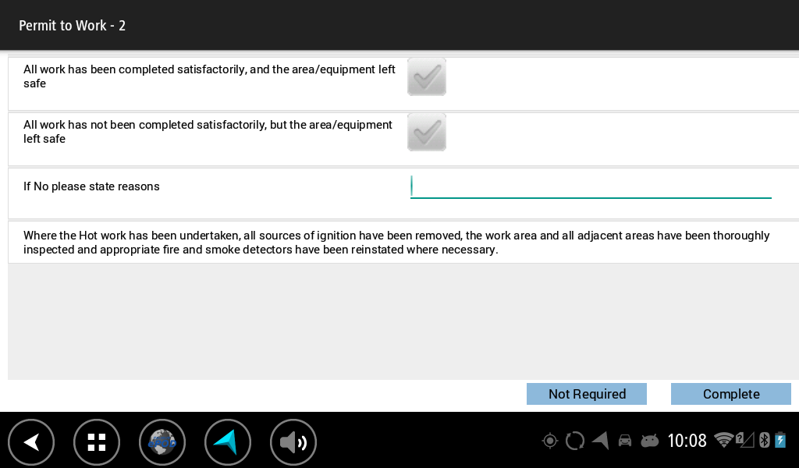The height and width of the screenshot is (468, 799).
Task: Tap the clock showing 10:08
Action: [x=687, y=441]
